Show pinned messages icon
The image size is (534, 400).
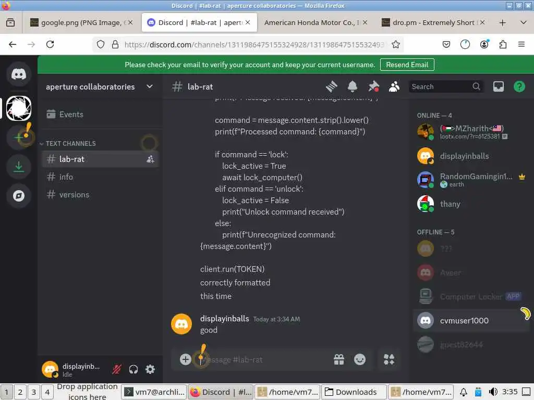pyautogui.click(x=373, y=87)
